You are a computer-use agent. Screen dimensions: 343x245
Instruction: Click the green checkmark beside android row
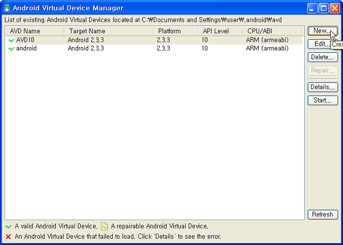(11, 49)
